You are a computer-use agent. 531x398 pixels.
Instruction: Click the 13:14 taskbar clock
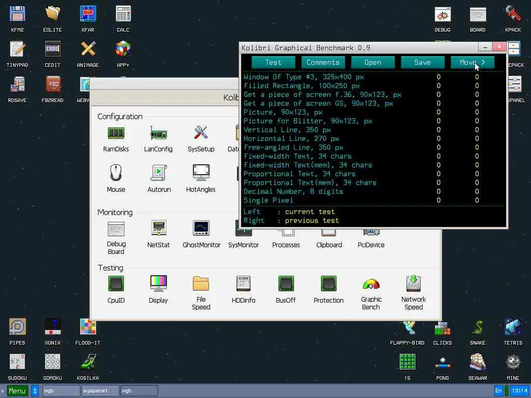(x=520, y=391)
